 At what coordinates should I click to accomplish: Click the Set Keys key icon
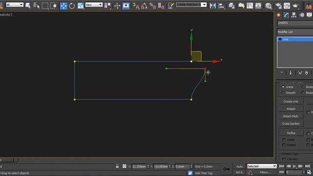coord(226,169)
